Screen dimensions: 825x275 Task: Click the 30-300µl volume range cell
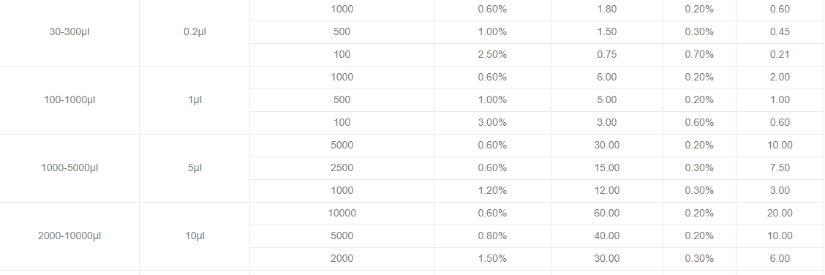tap(69, 32)
